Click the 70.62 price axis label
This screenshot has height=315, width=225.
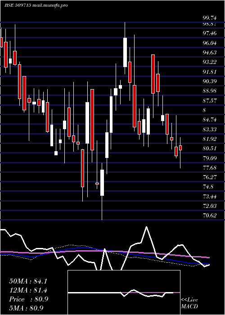[210, 216]
